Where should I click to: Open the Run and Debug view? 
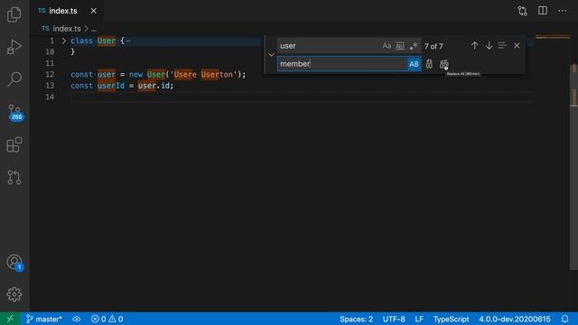pos(14,47)
